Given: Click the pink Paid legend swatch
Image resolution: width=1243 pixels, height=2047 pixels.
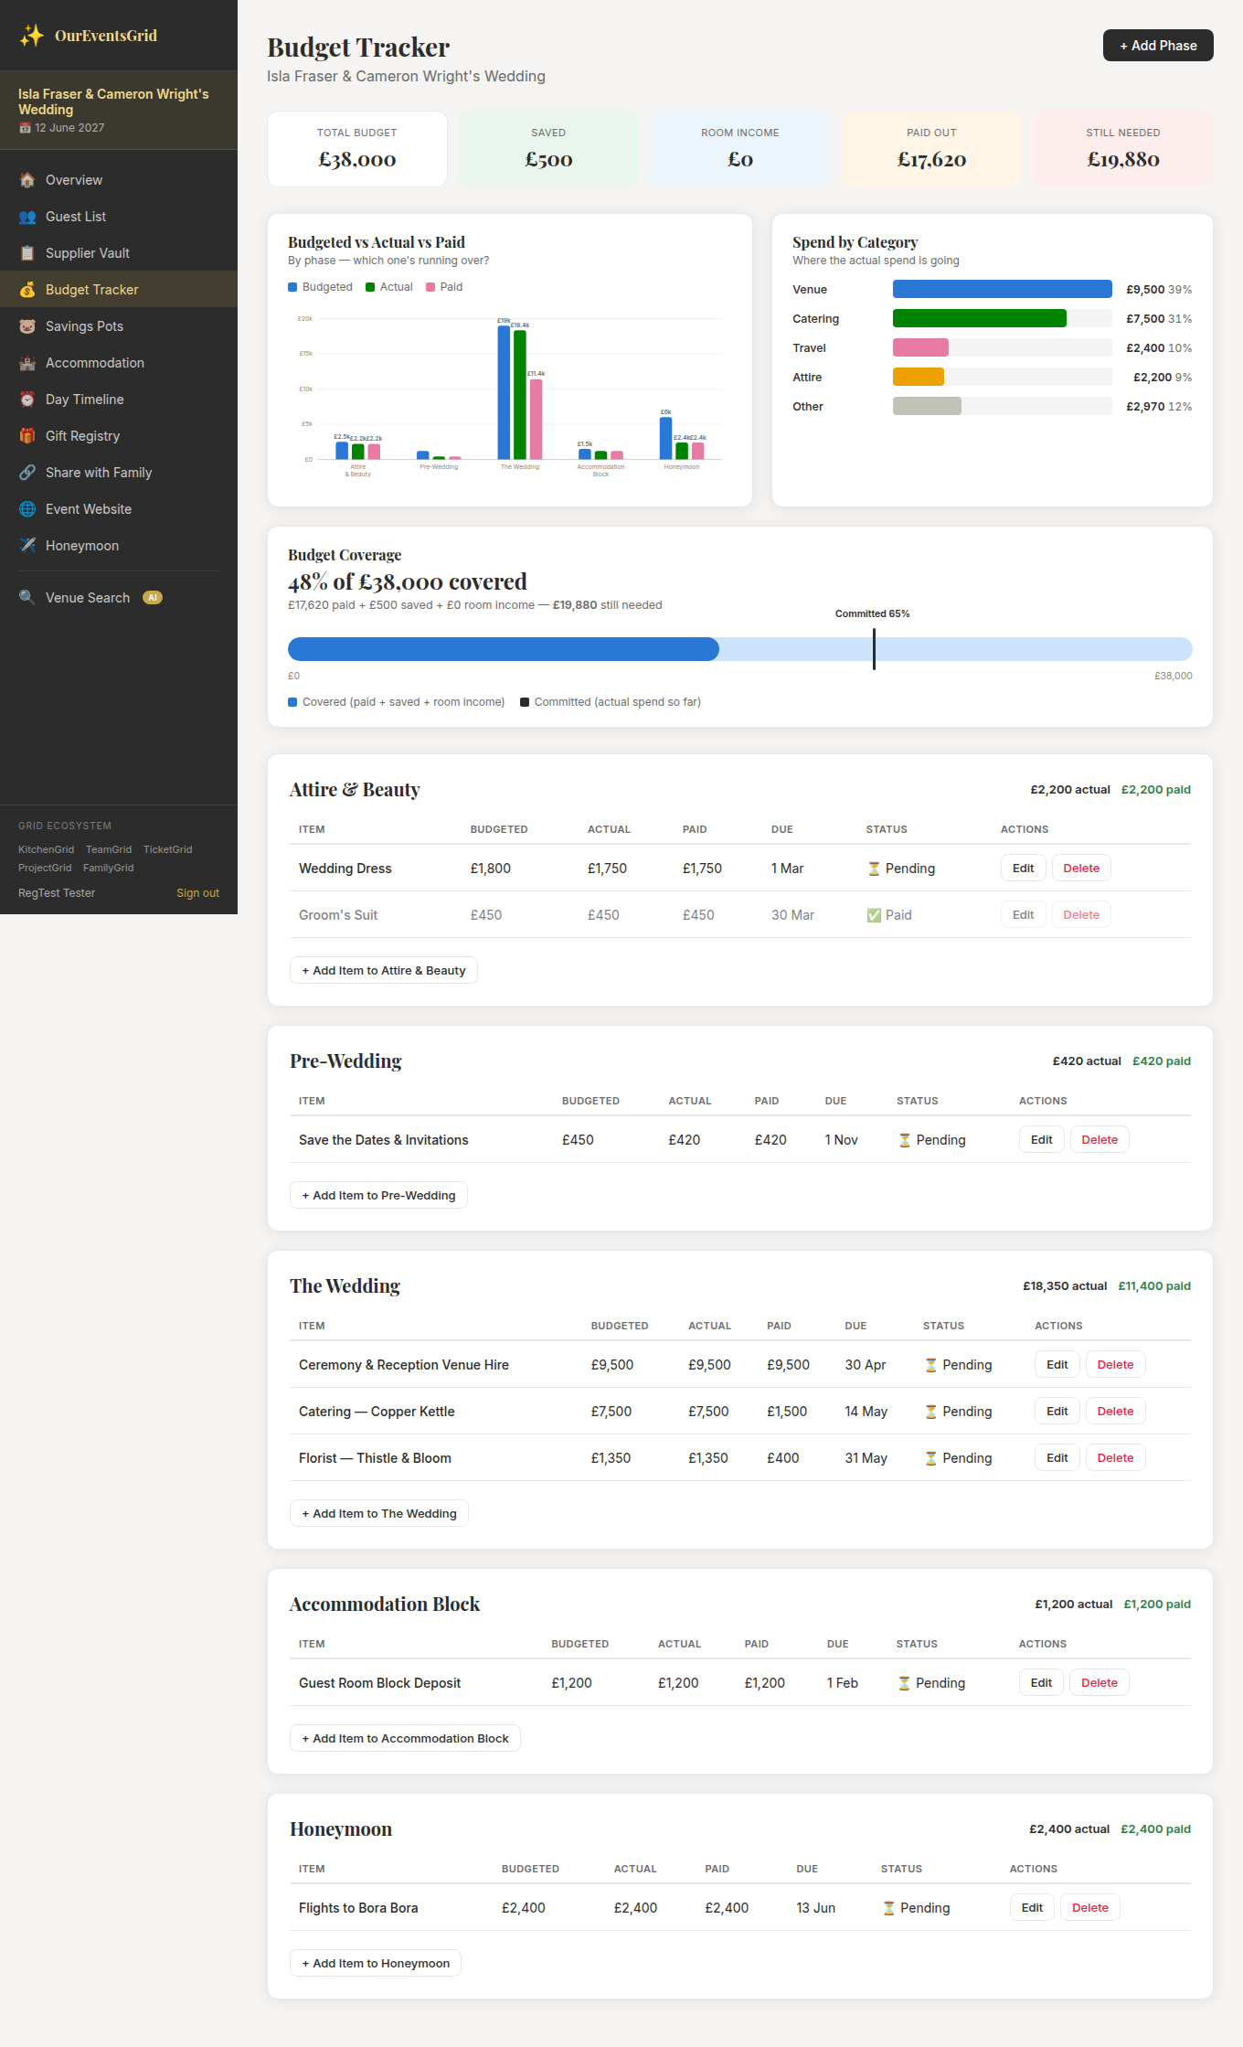Looking at the screenshot, I should 430,287.
